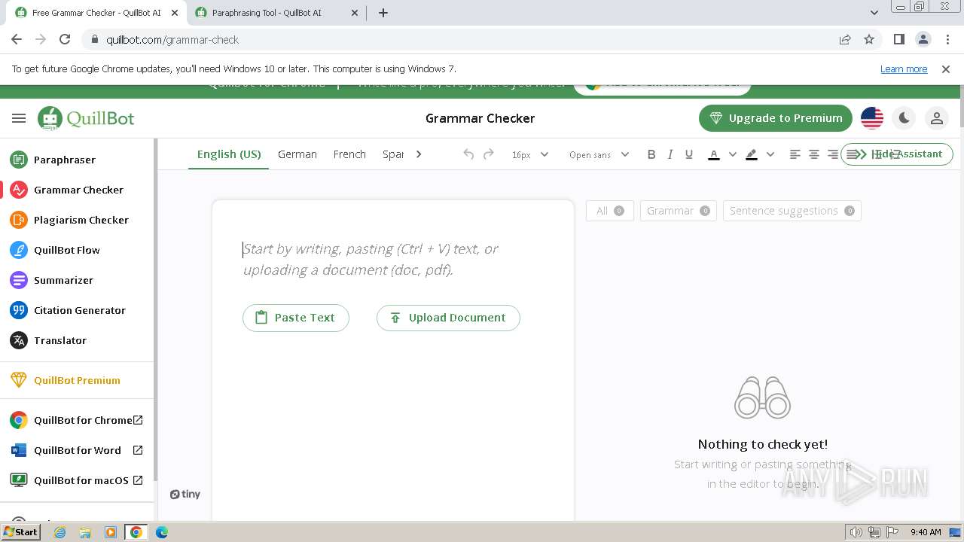Open the US flag language selector
The height and width of the screenshot is (542, 964).
click(x=872, y=118)
